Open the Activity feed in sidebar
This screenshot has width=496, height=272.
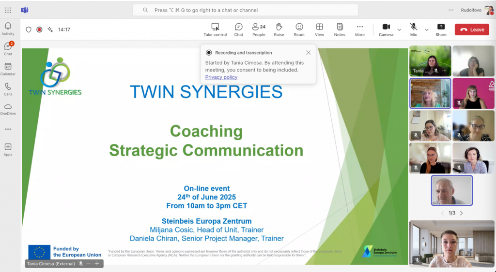[x=8, y=29]
